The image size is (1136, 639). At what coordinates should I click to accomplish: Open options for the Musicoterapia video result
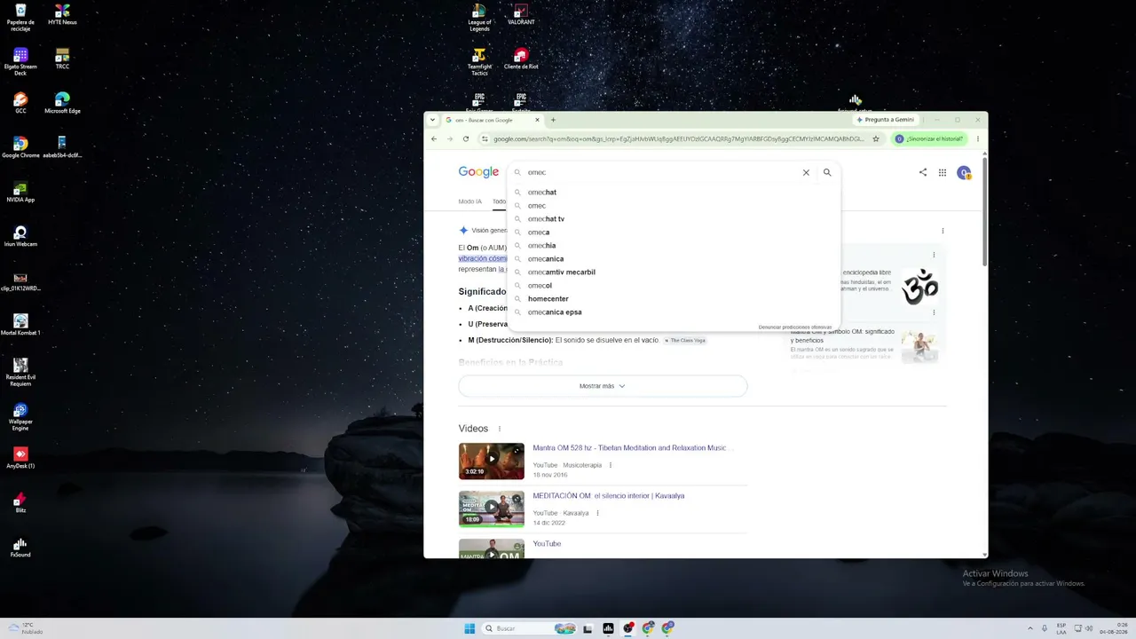[x=611, y=465]
